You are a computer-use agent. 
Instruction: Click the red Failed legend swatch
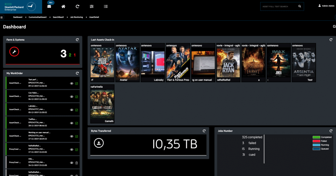316,141
